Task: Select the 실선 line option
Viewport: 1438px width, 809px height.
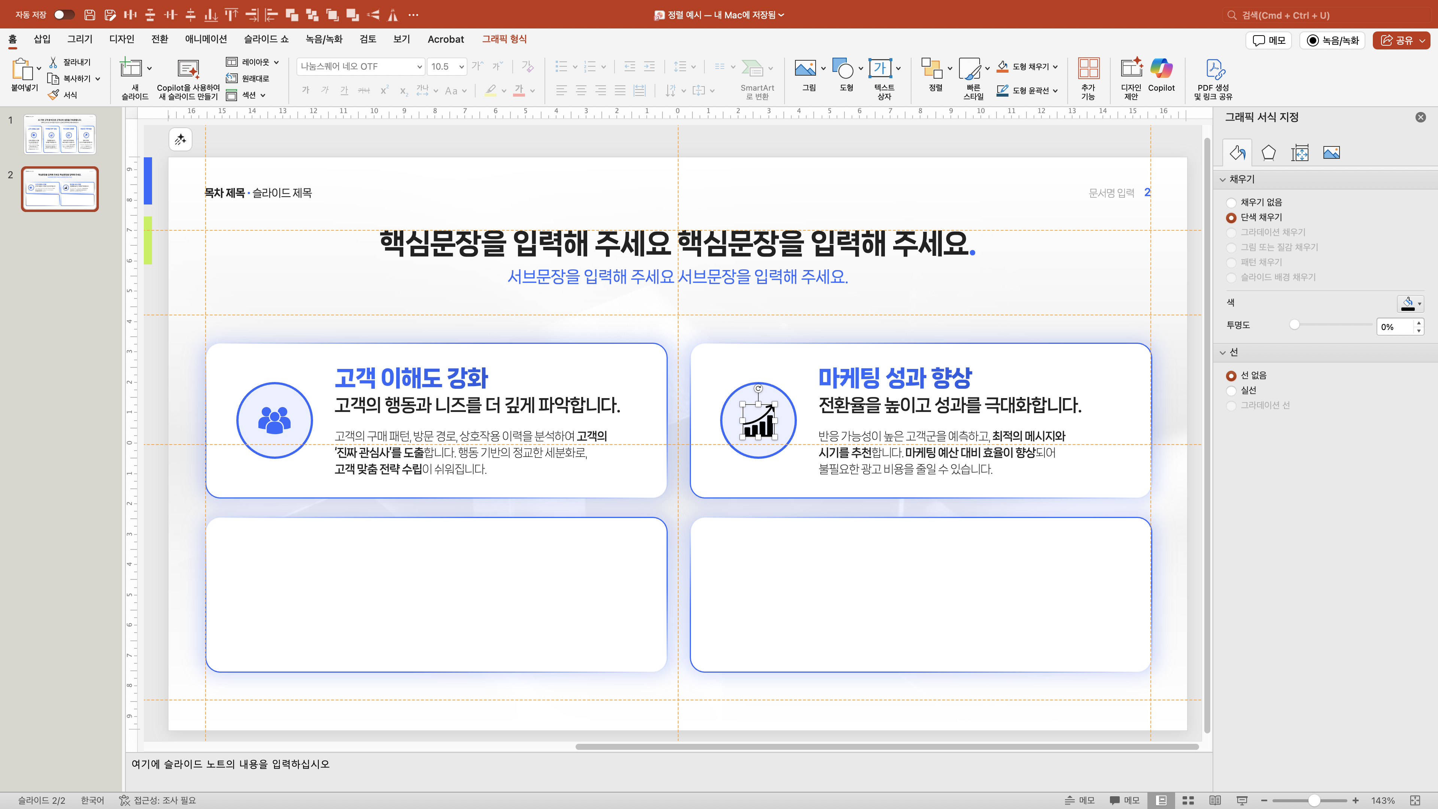Action: click(1231, 391)
